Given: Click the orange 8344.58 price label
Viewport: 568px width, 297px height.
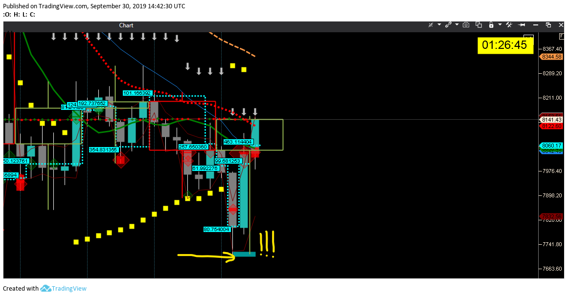Looking at the screenshot, I should [552, 57].
